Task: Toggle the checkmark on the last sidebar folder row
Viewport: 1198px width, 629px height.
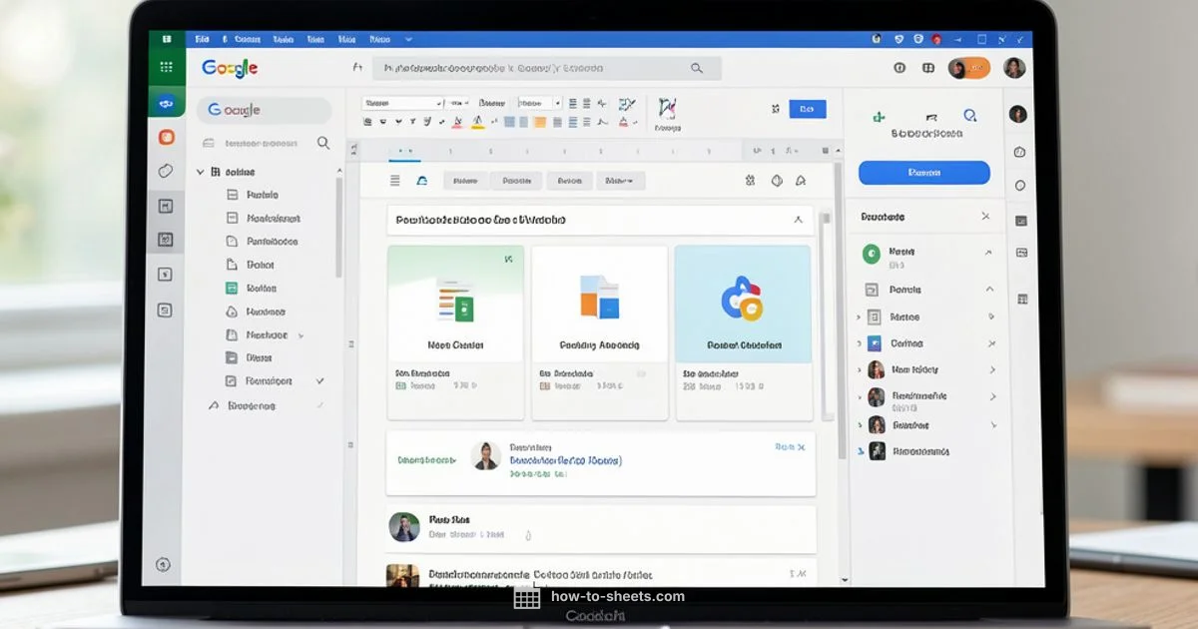Action: tap(320, 381)
